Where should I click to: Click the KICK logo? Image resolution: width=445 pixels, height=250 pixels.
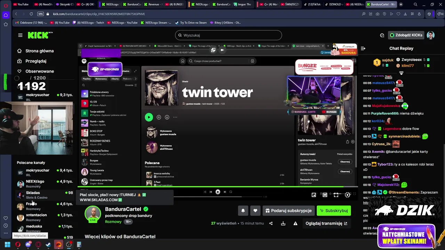(x=40, y=35)
